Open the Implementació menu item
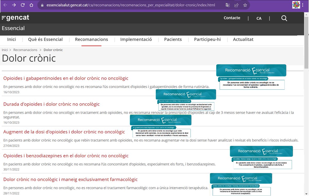Screen dimensions: 309x196 pyautogui.click(x=136, y=40)
